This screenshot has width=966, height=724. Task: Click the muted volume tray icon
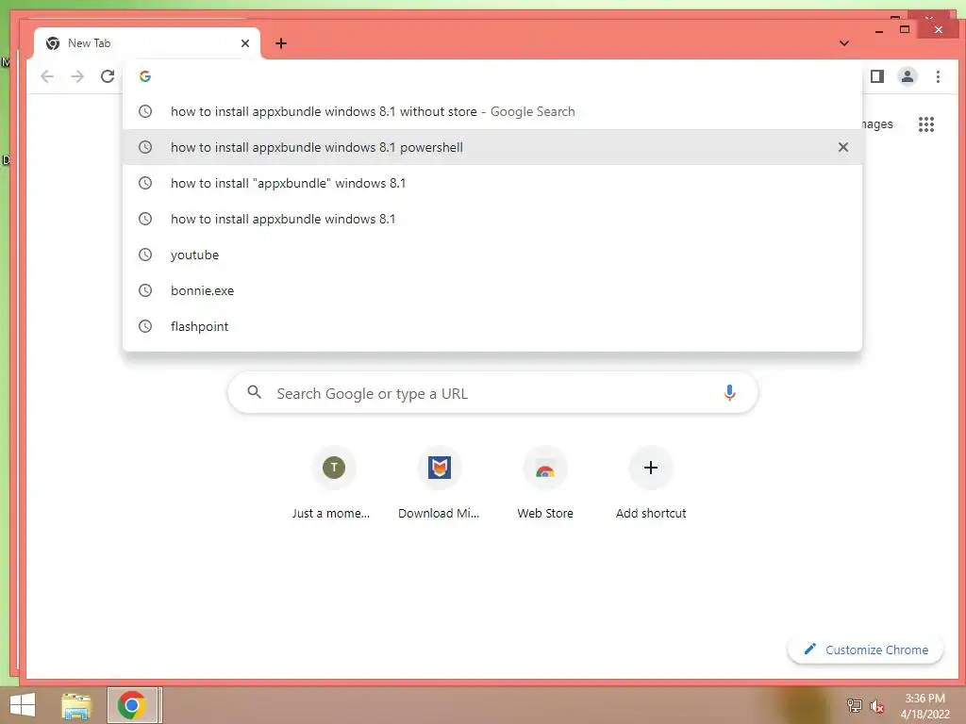[876, 705]
